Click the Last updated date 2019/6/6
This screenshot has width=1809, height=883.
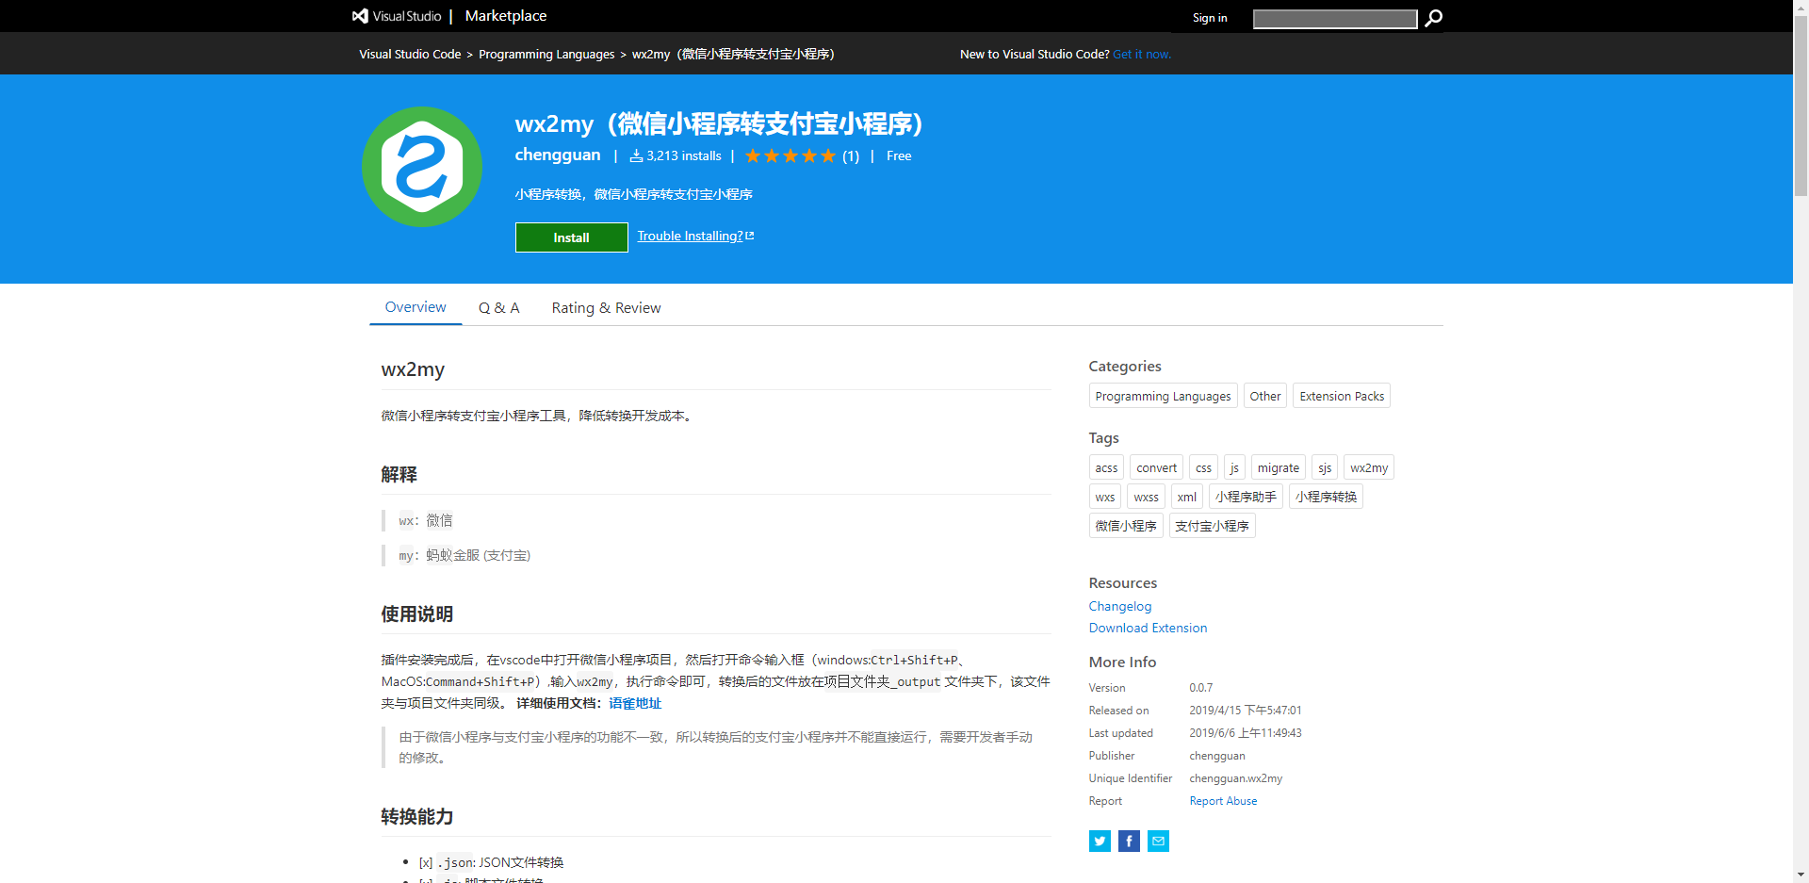pyautogui.click(x=1246, y=733)
